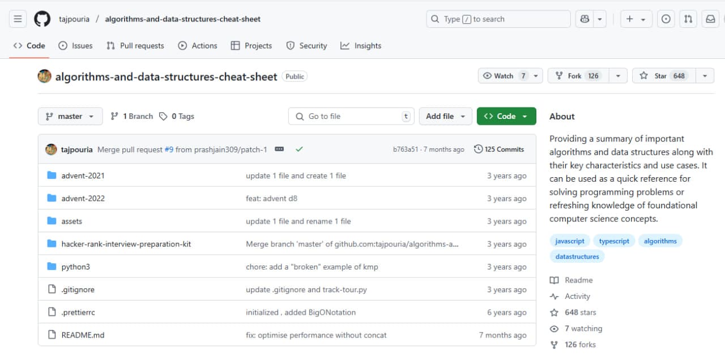Image resolution: width=725 pixels, height=355 pixels.
Task: Click tajpouria avatar in latest commit row
Action: 51,149
